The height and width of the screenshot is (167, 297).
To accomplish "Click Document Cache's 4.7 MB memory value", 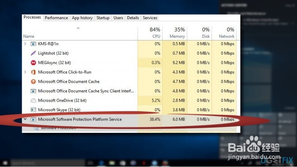I will pyautogui.click(x=179, y=82).
